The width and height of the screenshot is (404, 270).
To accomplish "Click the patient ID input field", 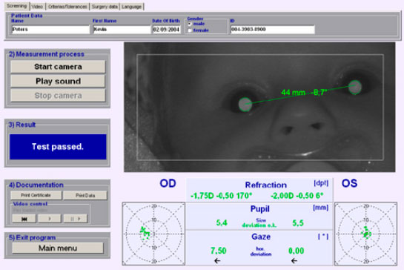I will (273, 30).
